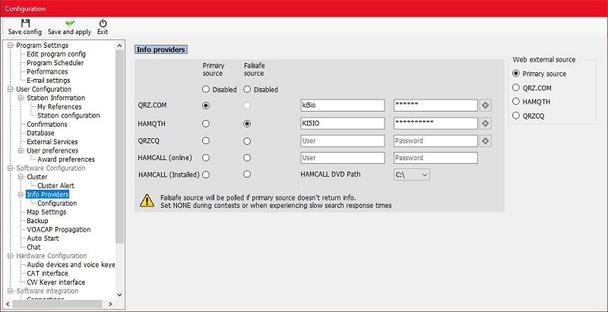The image size is (608, 312).
Task: Open My References in tree
Action: 59,107
